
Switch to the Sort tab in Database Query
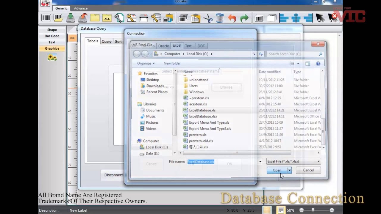point(118,42)
